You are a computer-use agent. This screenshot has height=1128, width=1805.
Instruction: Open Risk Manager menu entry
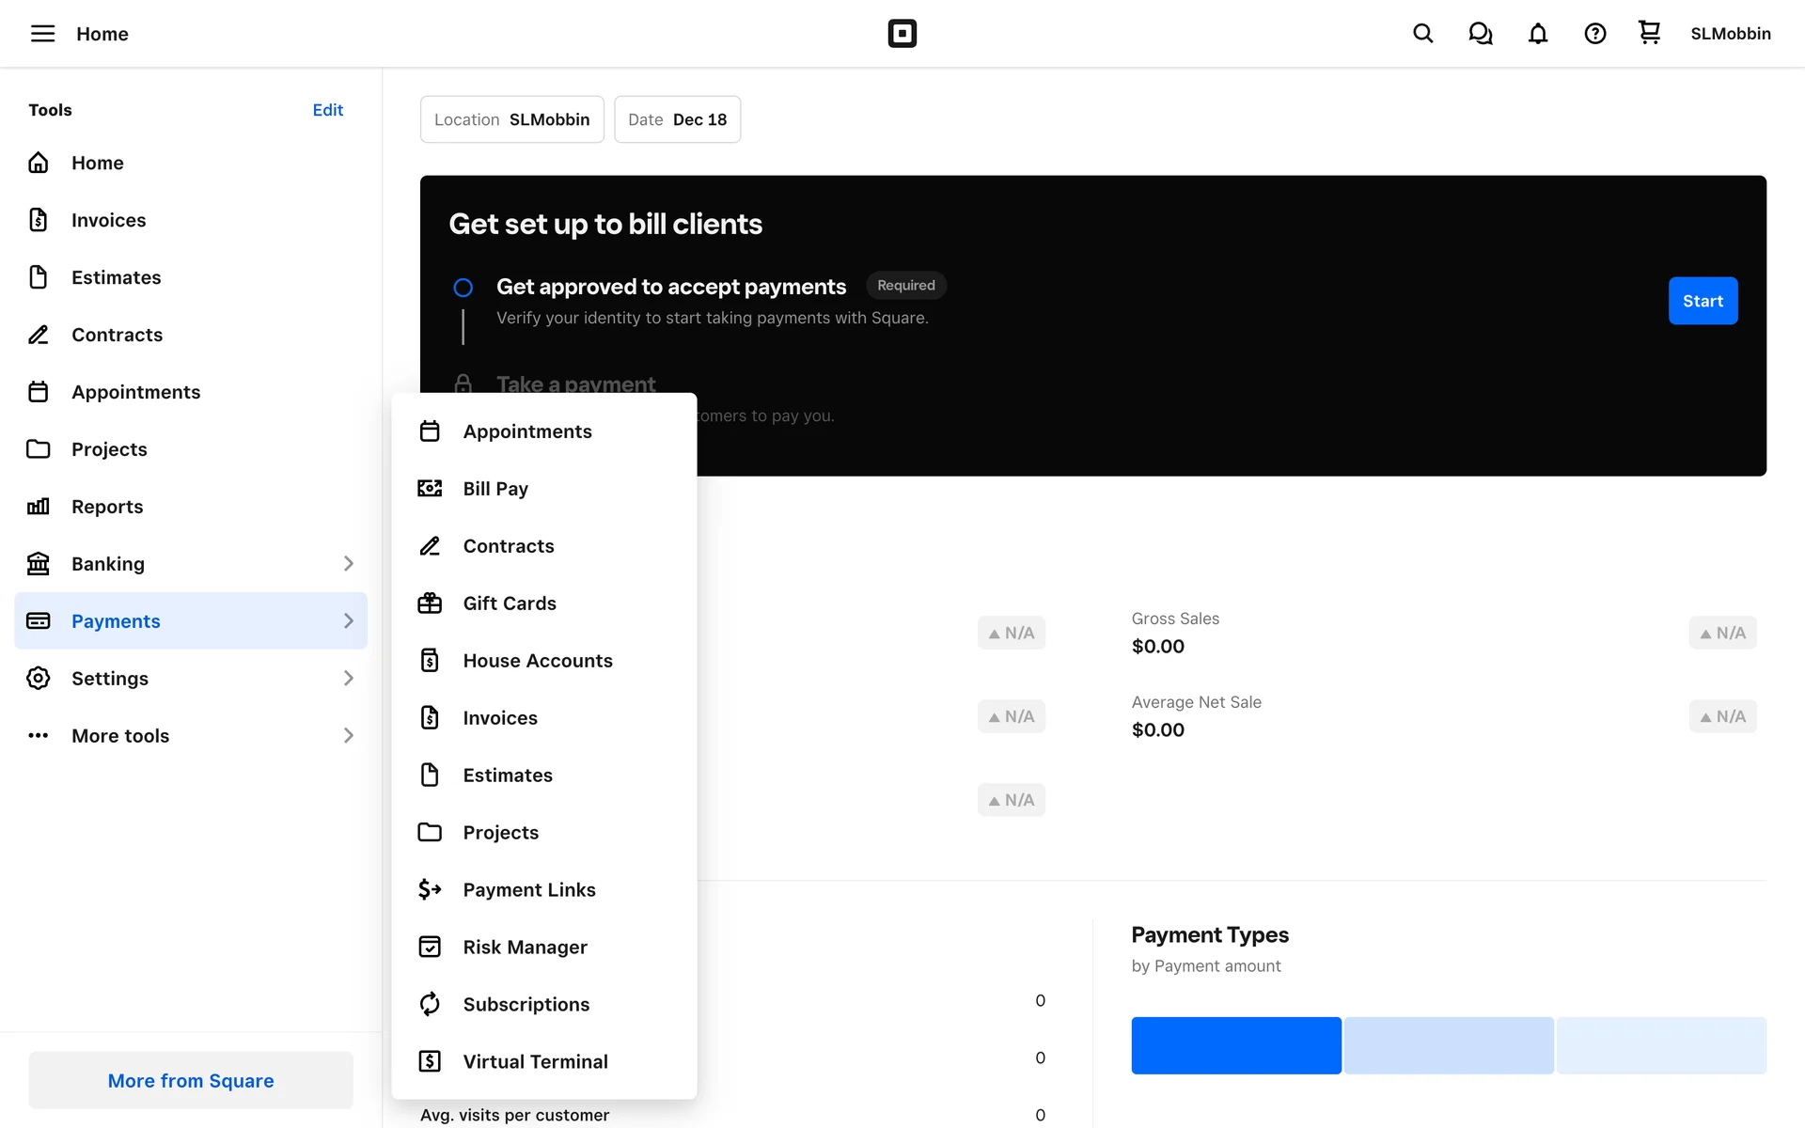(525, 947)
